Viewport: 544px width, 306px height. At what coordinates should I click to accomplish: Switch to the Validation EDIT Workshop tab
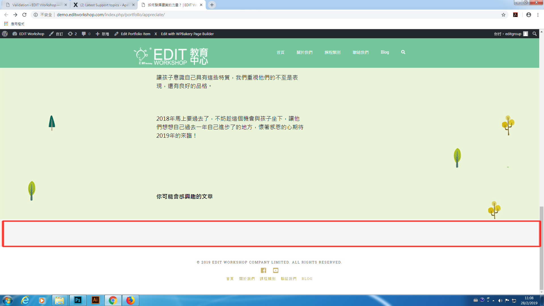coord(34,5)
